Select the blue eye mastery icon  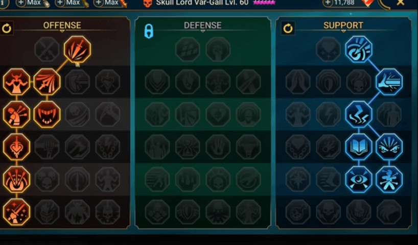359,180
